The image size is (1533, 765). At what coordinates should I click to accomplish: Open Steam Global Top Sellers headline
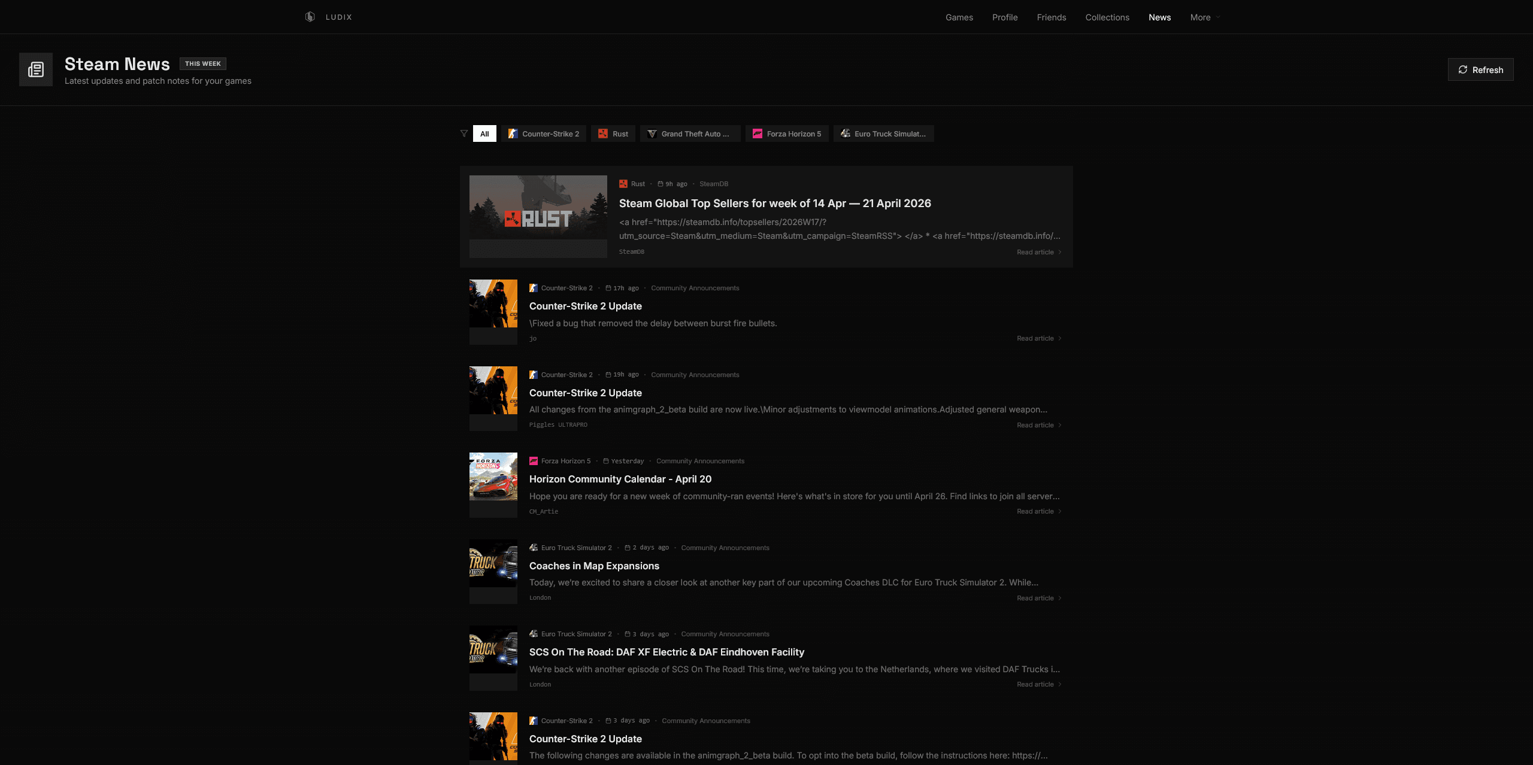[x=775, y=204]
